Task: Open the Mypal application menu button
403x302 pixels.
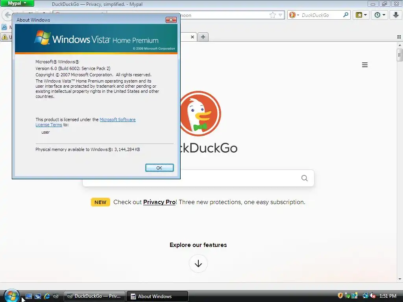Action: click(17, 3)
